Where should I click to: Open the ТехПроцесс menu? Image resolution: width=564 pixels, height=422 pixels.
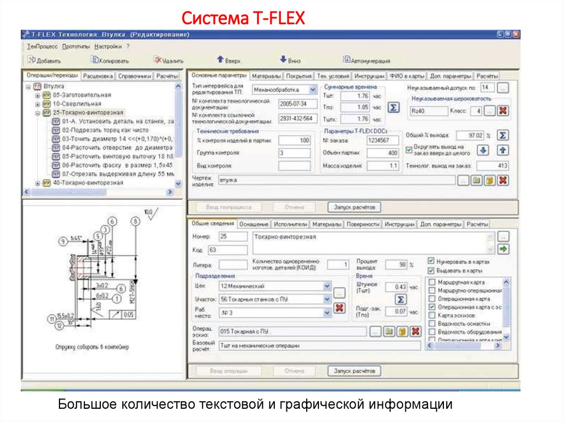(42, 46)
